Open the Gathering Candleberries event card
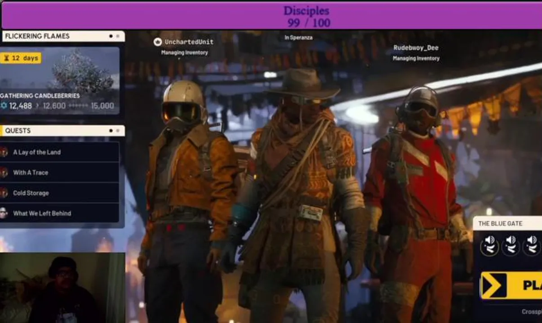Screen dimensions: 542x323 click(59, 81)
